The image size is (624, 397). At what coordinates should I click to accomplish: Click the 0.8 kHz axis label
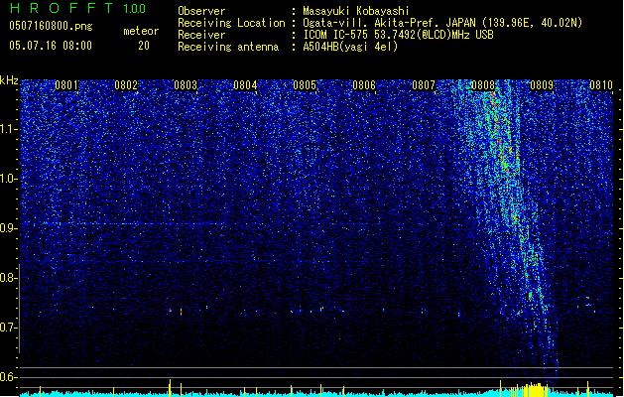[9, 278]
